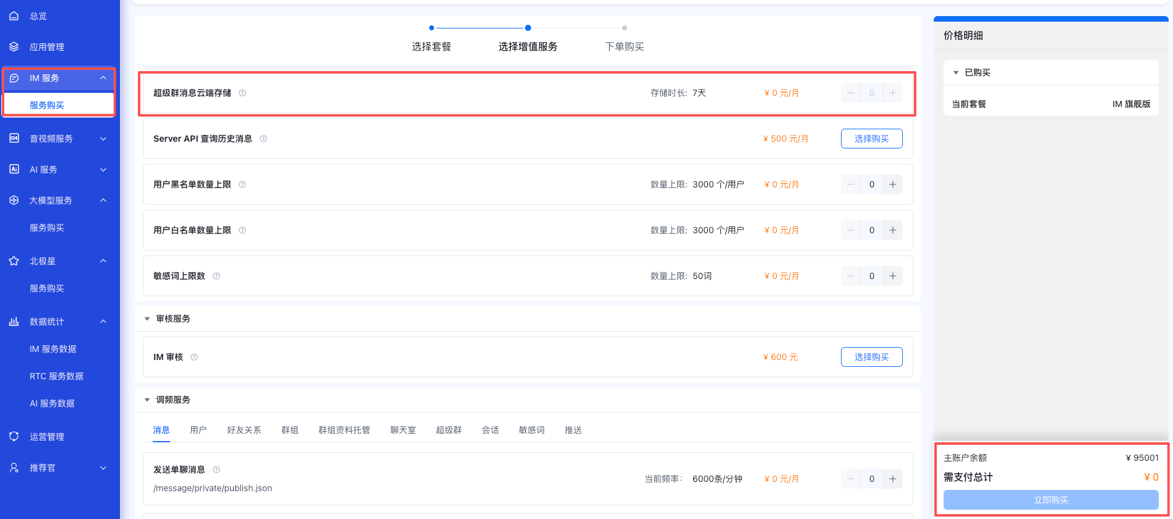Switch to the 用户 tab

click(198, 430)
